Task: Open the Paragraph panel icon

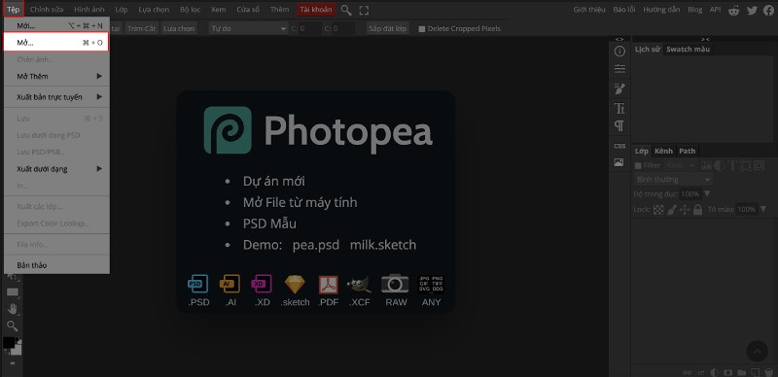Action: pos(619,126)
